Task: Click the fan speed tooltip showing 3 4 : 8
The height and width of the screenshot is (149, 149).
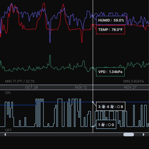Action: (x=111, y=106)
